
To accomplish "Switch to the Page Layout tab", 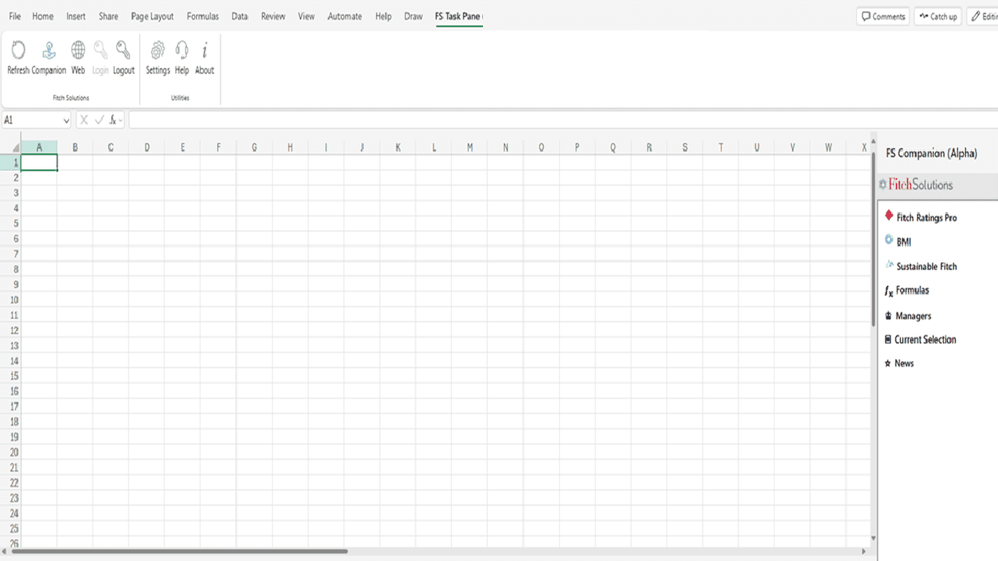I will [x=152, y=16].
